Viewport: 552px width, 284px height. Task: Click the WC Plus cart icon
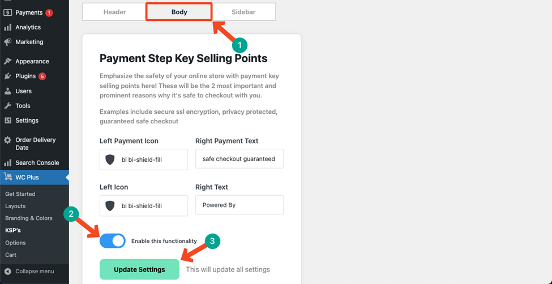click(x=8, y=178)
